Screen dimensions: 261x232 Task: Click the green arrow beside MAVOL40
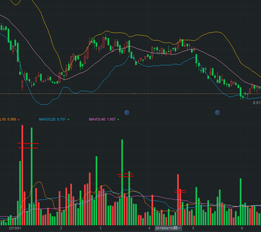[x=118, y=120]
